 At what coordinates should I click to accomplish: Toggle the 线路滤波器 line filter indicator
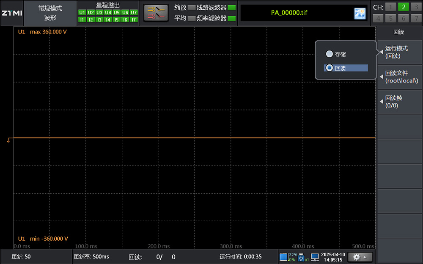click(x=231, y=8)
